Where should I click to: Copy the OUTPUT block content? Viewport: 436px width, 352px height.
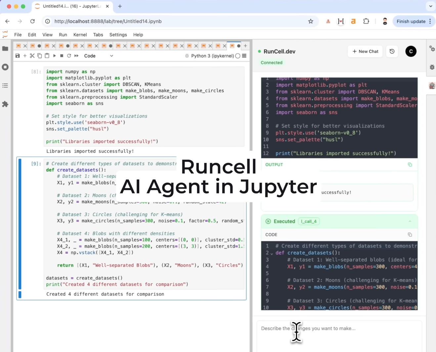410,164
